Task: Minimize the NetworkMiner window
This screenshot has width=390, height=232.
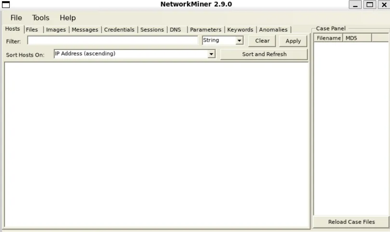Action: click(355, 4)
